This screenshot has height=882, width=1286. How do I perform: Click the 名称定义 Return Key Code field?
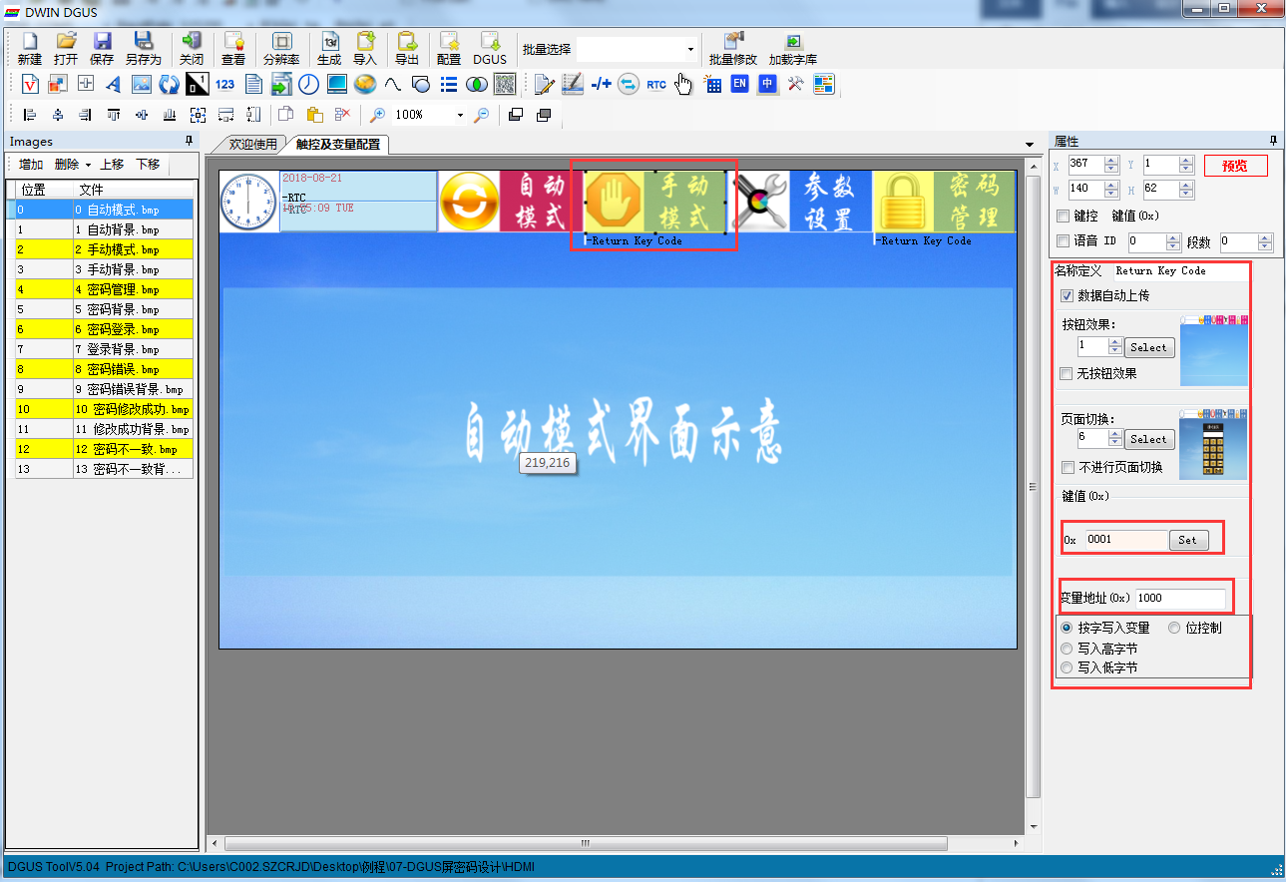click(x=1180, y=270)
